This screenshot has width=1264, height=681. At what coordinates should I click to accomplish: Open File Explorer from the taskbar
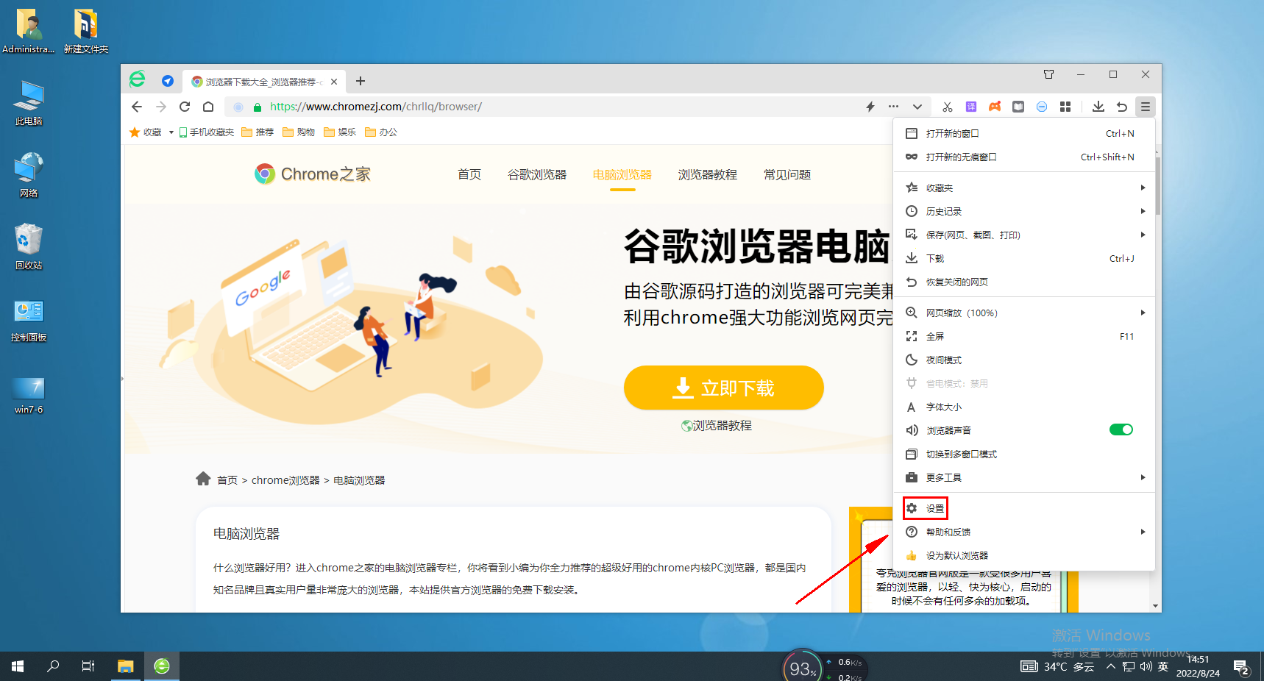pyautogui.click(x=126, y=666)
